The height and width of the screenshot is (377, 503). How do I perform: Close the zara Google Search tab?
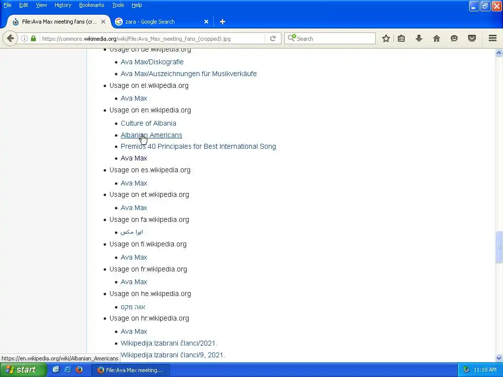(x=206, y=22)
